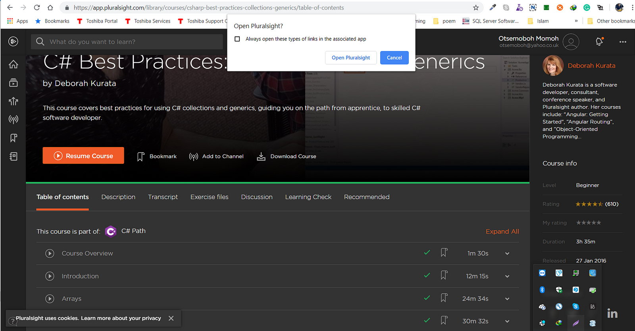635x331 pixels.
Task: Expand the 30m 32s module chevron
Action: (x=507, y=321)
